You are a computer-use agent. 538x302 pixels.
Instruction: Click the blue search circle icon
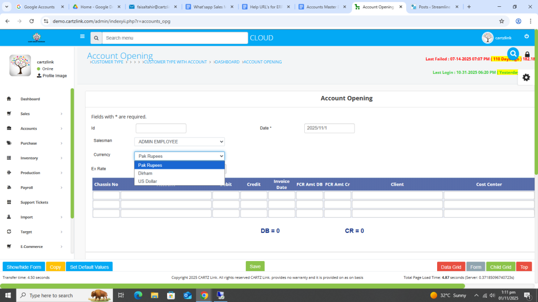[513, 53]
